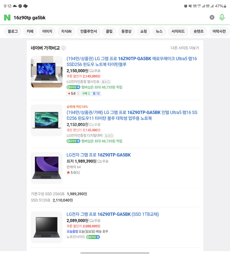
Task: Start voice search with microphone icon
Action: [222, 17]
